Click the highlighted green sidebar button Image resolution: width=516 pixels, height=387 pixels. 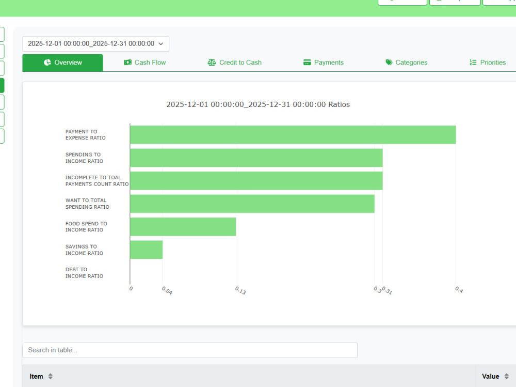[x=2, y=85]
